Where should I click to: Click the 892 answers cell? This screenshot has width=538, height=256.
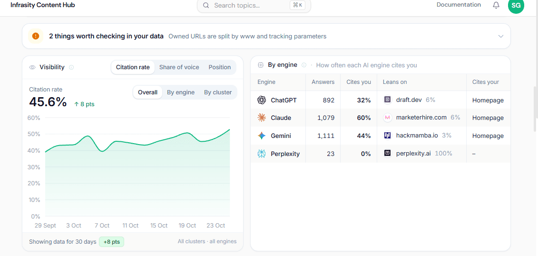point(329,101)
